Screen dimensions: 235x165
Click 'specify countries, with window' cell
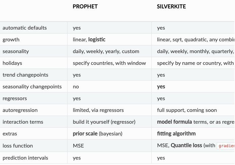(109, 63)
